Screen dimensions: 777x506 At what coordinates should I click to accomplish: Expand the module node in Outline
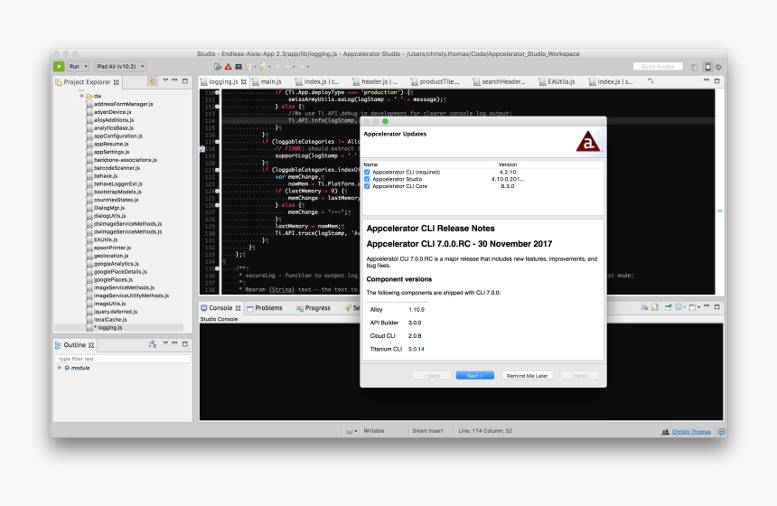(x=60, y=368)
